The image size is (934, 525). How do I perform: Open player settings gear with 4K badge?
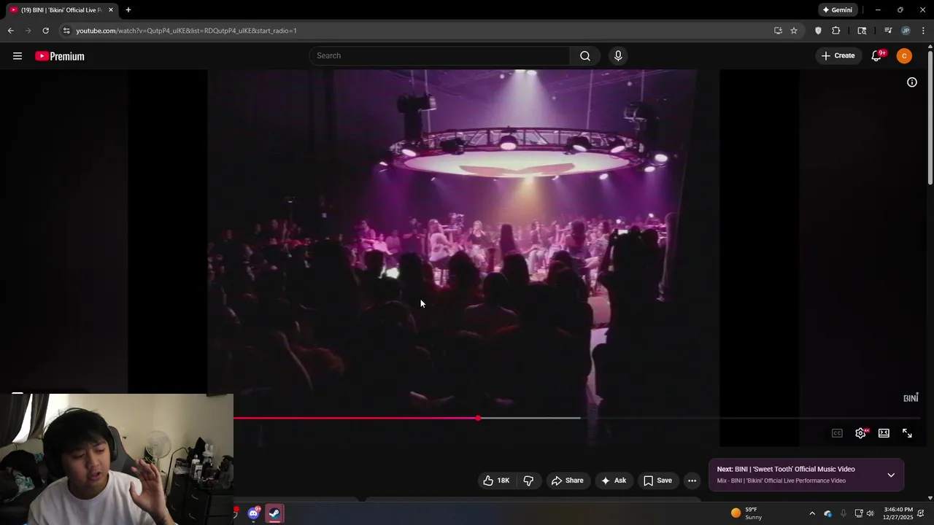point(861,433)
